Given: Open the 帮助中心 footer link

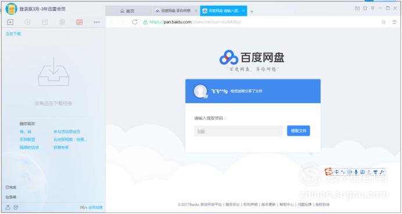Looking at the screenshot, I should click(x=286, y=205).
